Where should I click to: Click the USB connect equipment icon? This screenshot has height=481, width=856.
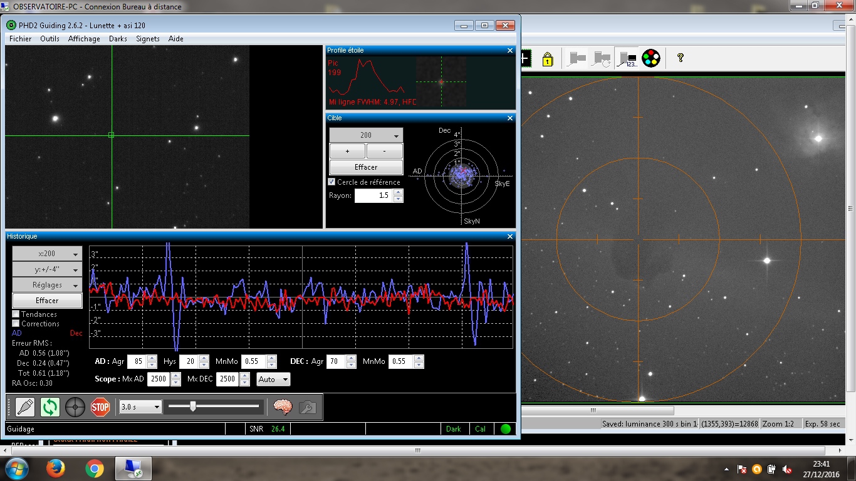[x=25, y=407]
